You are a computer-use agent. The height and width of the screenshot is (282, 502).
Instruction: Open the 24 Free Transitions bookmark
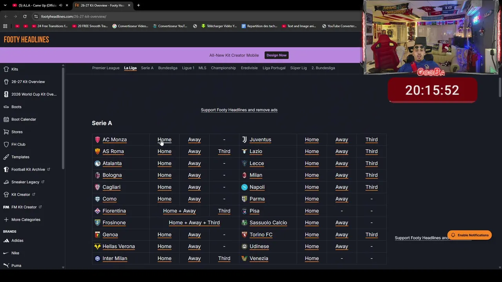point(50,26)
